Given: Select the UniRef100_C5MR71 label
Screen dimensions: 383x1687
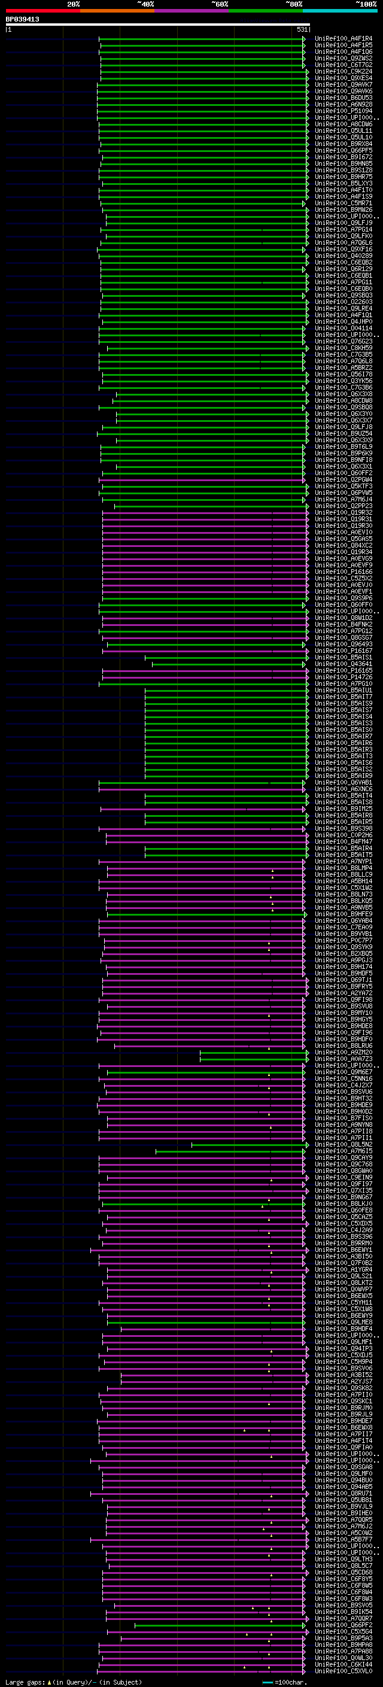Looking at the screenshot, I should point(344,203).
